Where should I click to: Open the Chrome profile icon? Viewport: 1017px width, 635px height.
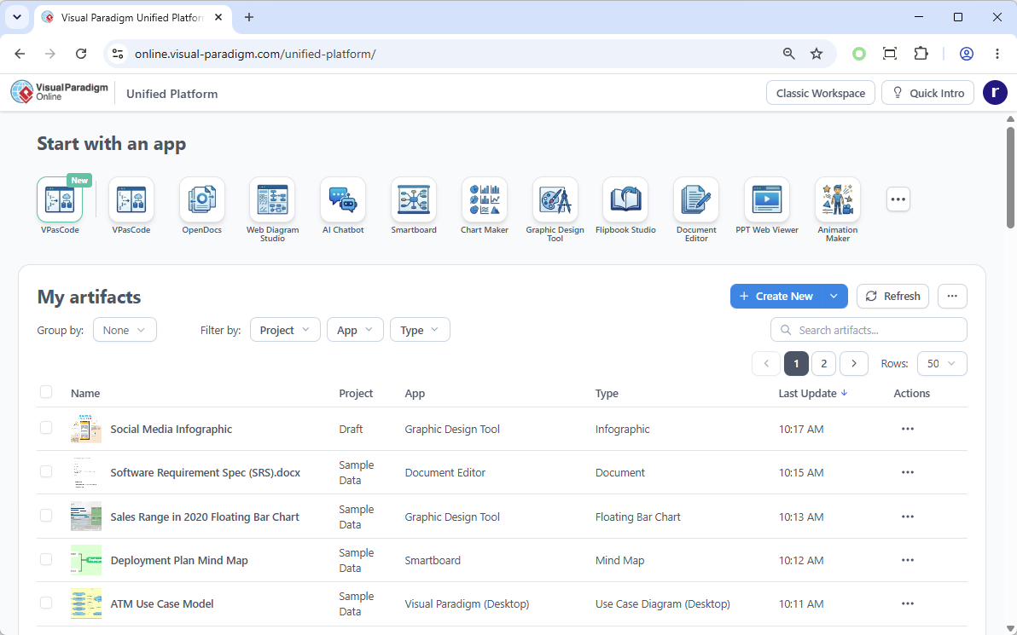coord(967,54)
